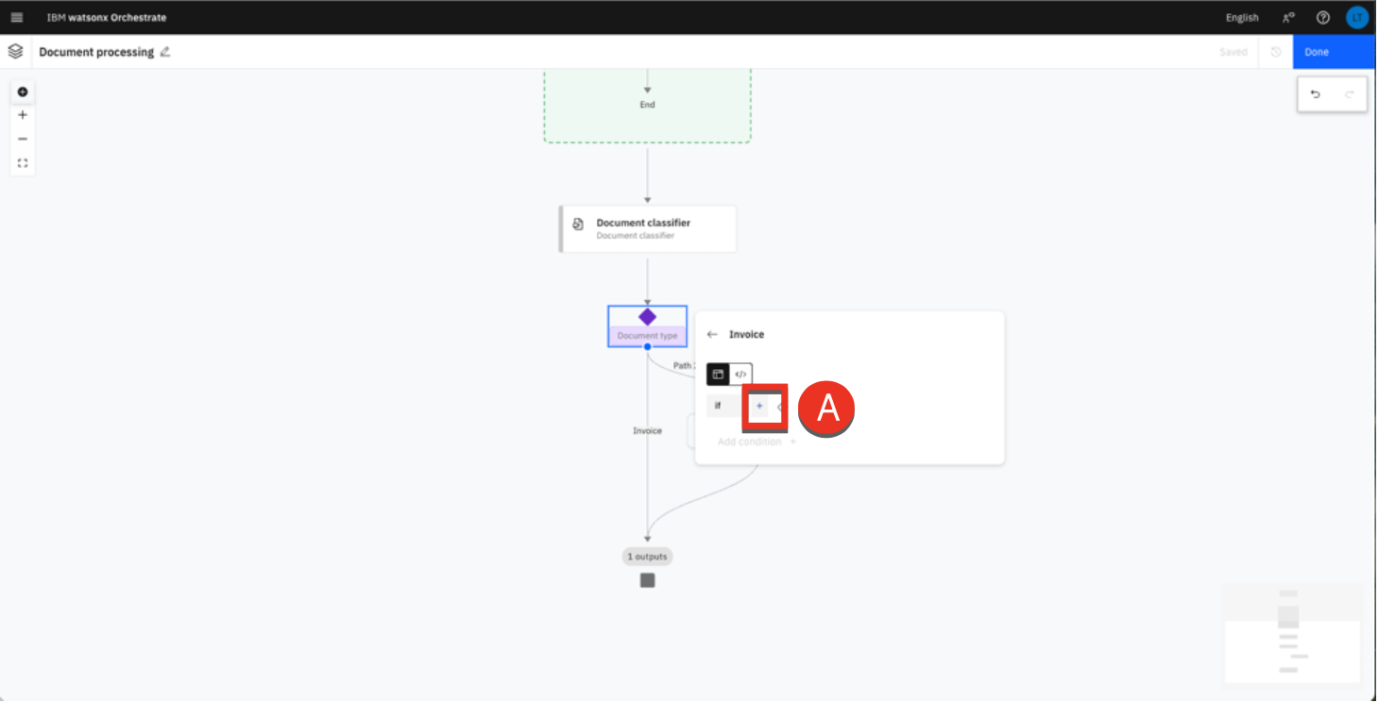Switch condition editor to code view
This screenshot has width=1378, height=702.
(x=740, y=375)
